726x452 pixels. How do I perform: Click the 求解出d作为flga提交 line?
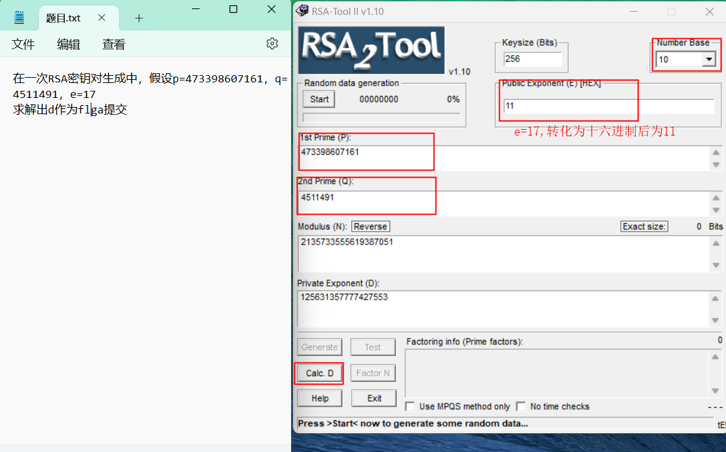[70, 110]
